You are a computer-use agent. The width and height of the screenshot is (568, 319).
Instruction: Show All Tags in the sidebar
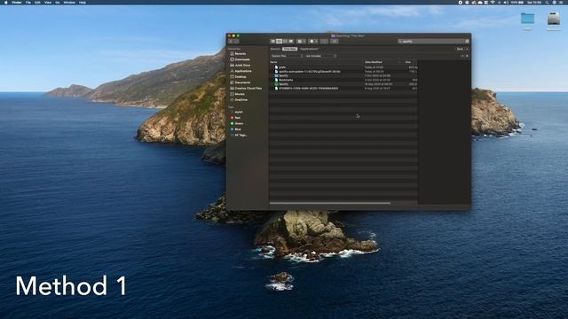239,135
